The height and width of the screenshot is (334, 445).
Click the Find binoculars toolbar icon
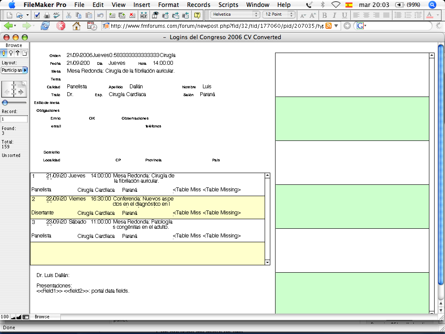(155, 15)
